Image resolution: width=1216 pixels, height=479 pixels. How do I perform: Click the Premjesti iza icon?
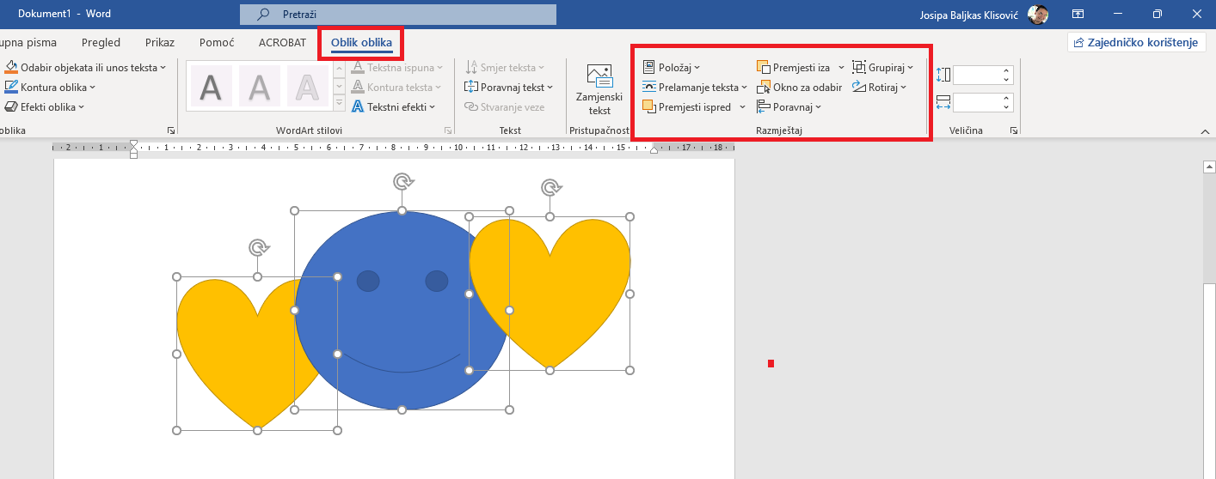(x=764, y=67)
